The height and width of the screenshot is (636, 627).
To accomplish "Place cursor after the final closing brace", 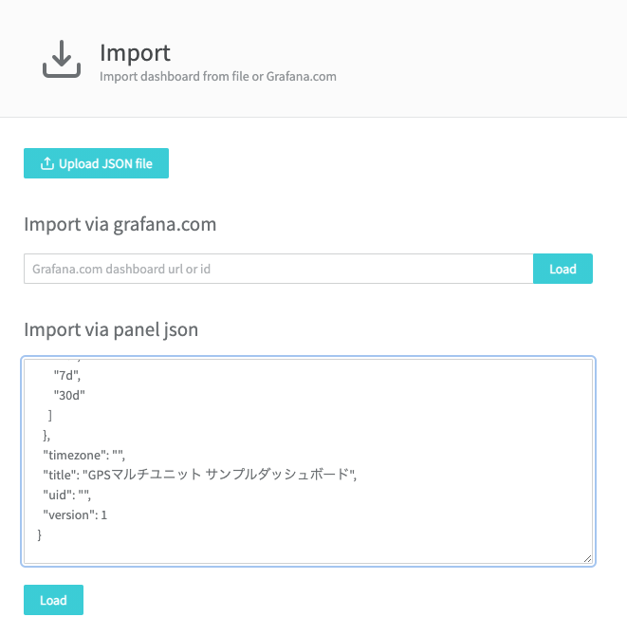I will pos(42,534).
